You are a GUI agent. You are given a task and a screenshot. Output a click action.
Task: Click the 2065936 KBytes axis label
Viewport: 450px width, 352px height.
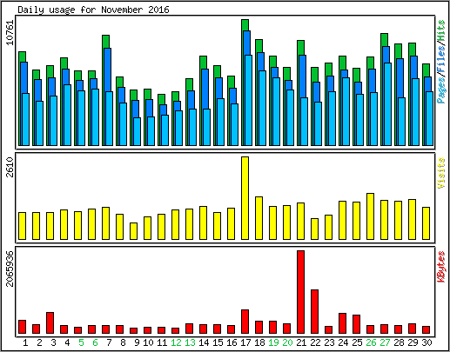pos(10,269)
